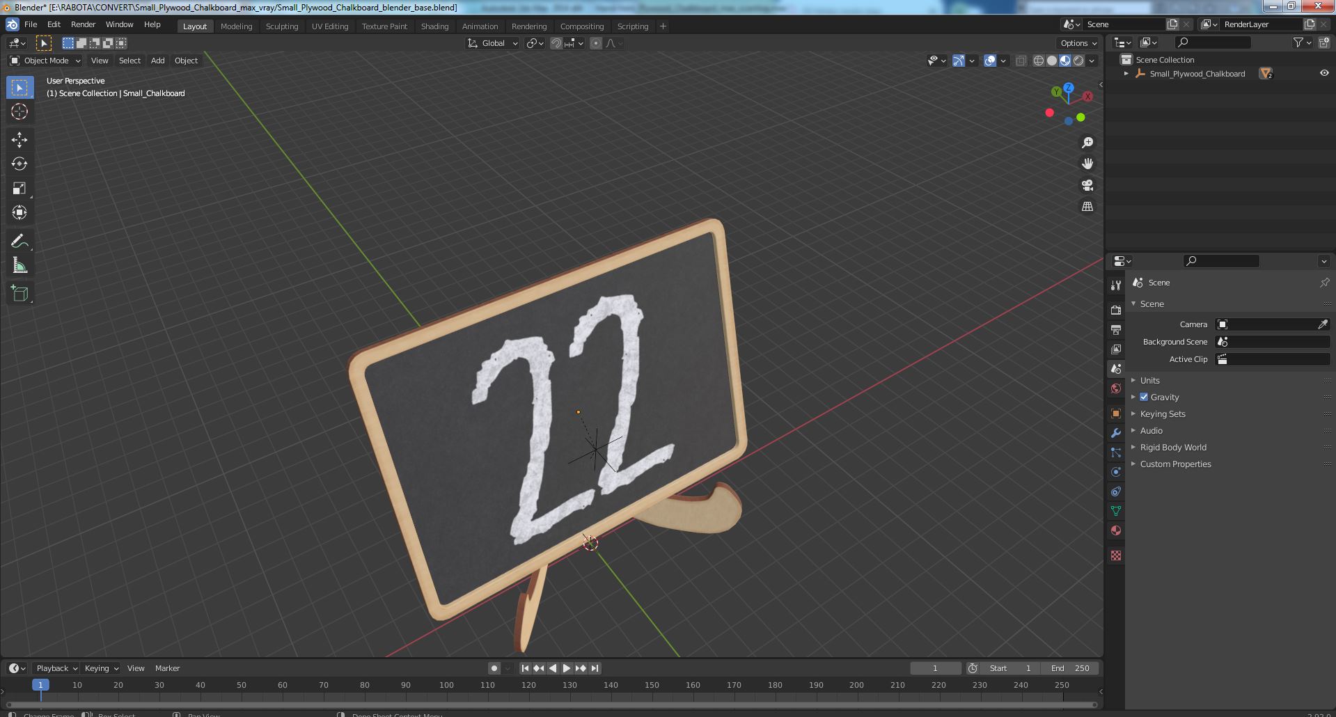Toggle Gravity checkbox
This screenshot has height=717, width=1336.
point(1144,397)
